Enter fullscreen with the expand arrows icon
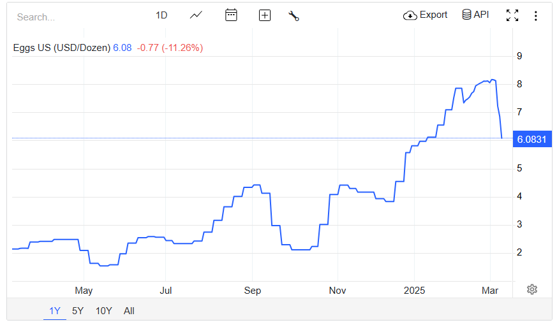 click(512, 15)
